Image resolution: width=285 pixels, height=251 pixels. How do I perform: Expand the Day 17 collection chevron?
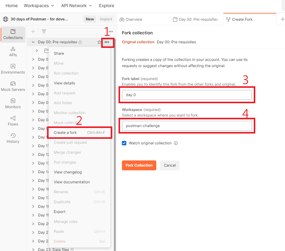(x=33, y=198)
